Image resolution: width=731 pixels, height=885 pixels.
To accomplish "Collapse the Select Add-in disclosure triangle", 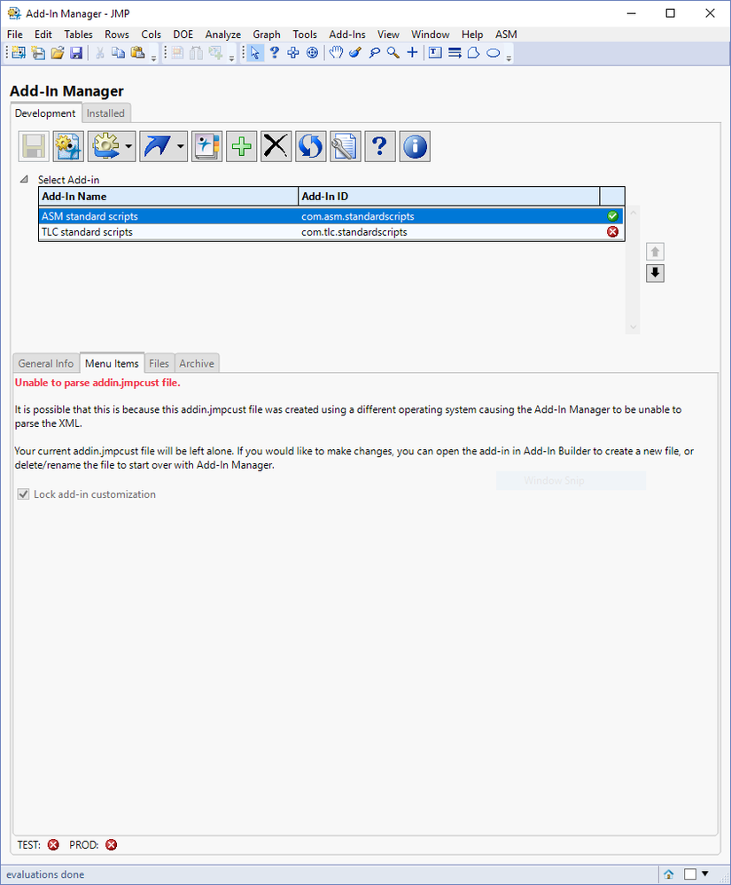I will point(24,180).
